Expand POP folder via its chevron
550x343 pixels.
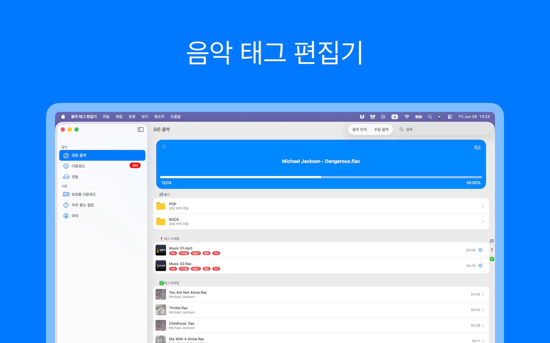coord(483,206)
